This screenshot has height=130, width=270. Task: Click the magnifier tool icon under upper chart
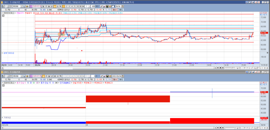point(260,68)
